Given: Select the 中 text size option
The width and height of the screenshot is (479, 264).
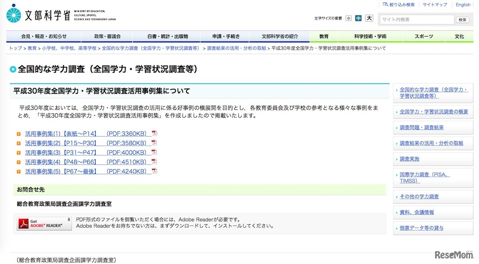Looking at the screenshot, I should pos(358,18).
